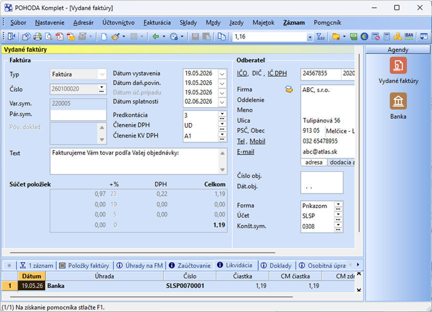Image resolution: width=432 pixels, height=312 pixels.
Task: Click the Číslo obj. input field
Action: pyautogui.click(x=322, y=176)
